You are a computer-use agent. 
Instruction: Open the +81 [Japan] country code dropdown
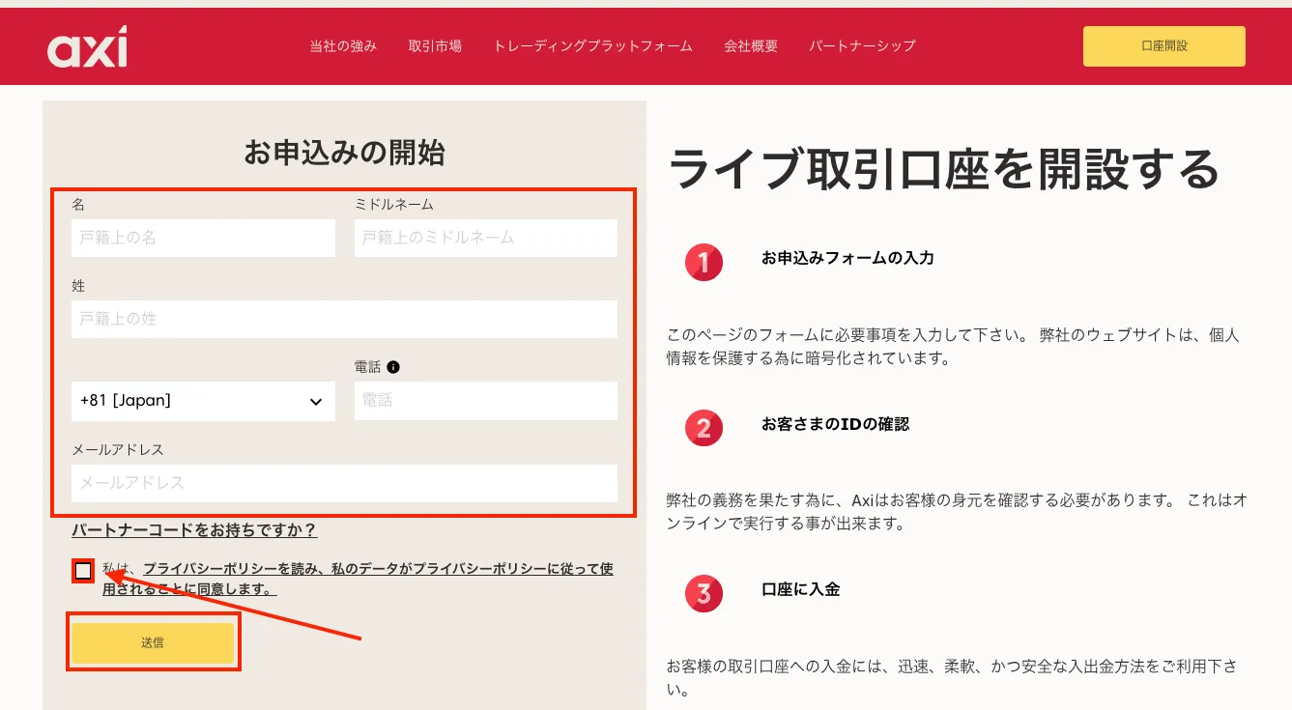[203, 401]
